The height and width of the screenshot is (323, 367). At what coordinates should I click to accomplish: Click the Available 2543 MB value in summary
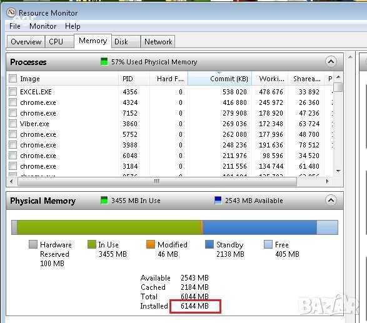point(194,278)
